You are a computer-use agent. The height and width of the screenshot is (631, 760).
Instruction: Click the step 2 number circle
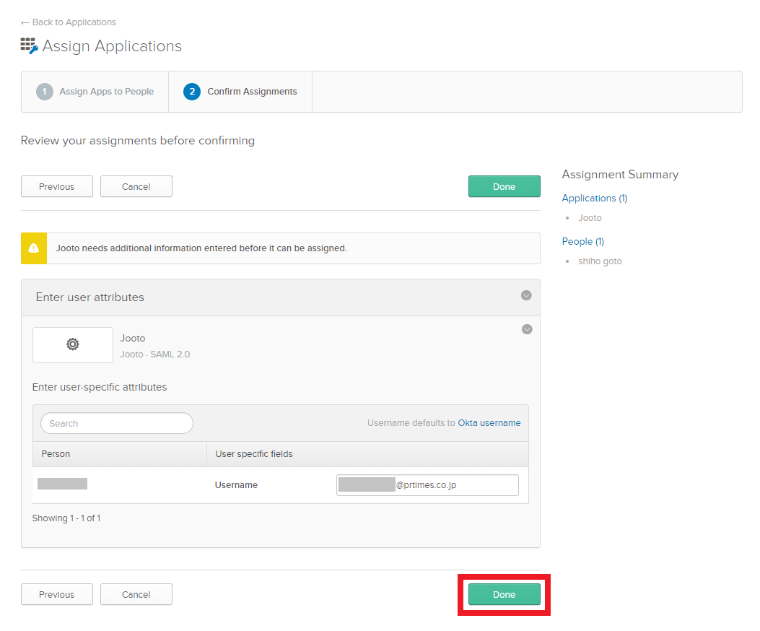(192, 92)
